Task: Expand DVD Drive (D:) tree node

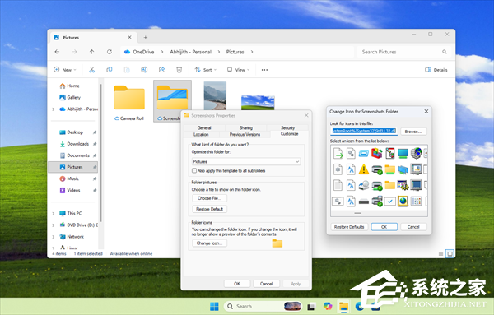Action: click(x=54, y=225)
